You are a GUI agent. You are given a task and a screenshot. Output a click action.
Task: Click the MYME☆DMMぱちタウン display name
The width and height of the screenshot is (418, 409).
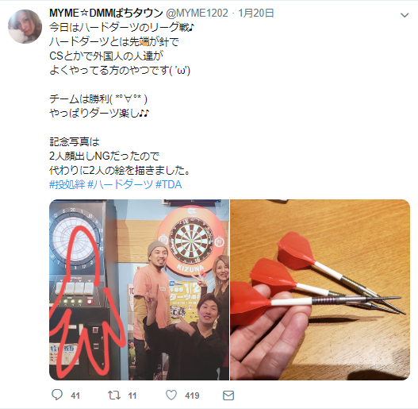tap(106, 13)
